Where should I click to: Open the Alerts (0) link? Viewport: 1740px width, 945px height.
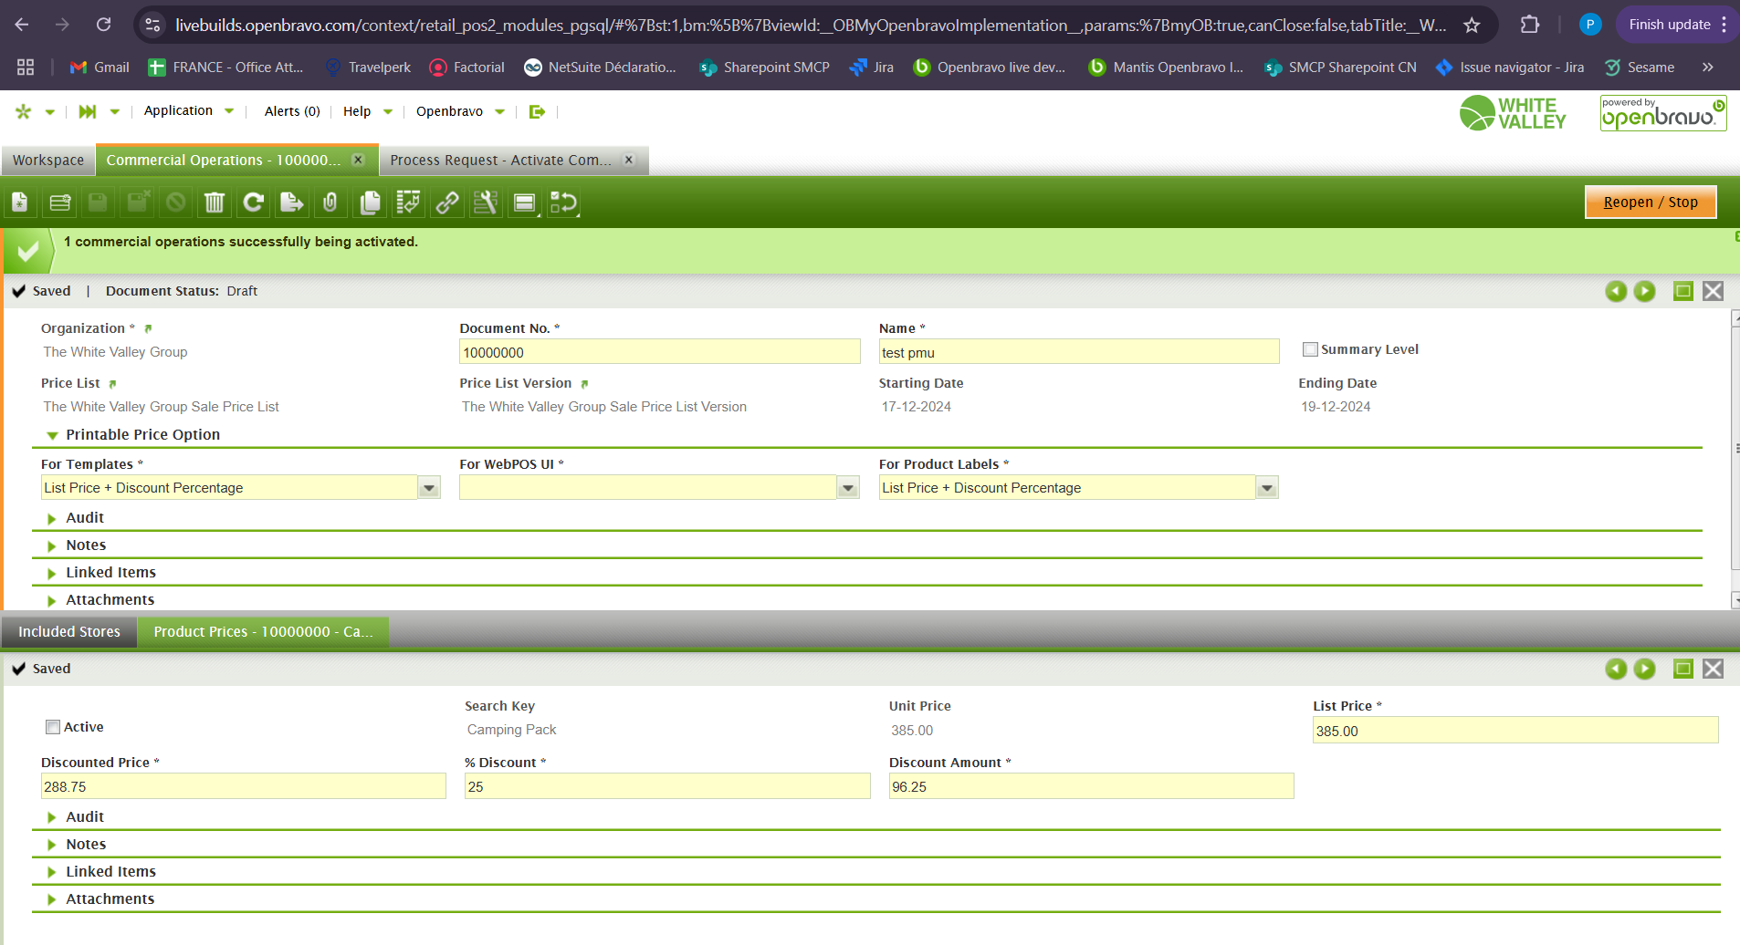292,111
